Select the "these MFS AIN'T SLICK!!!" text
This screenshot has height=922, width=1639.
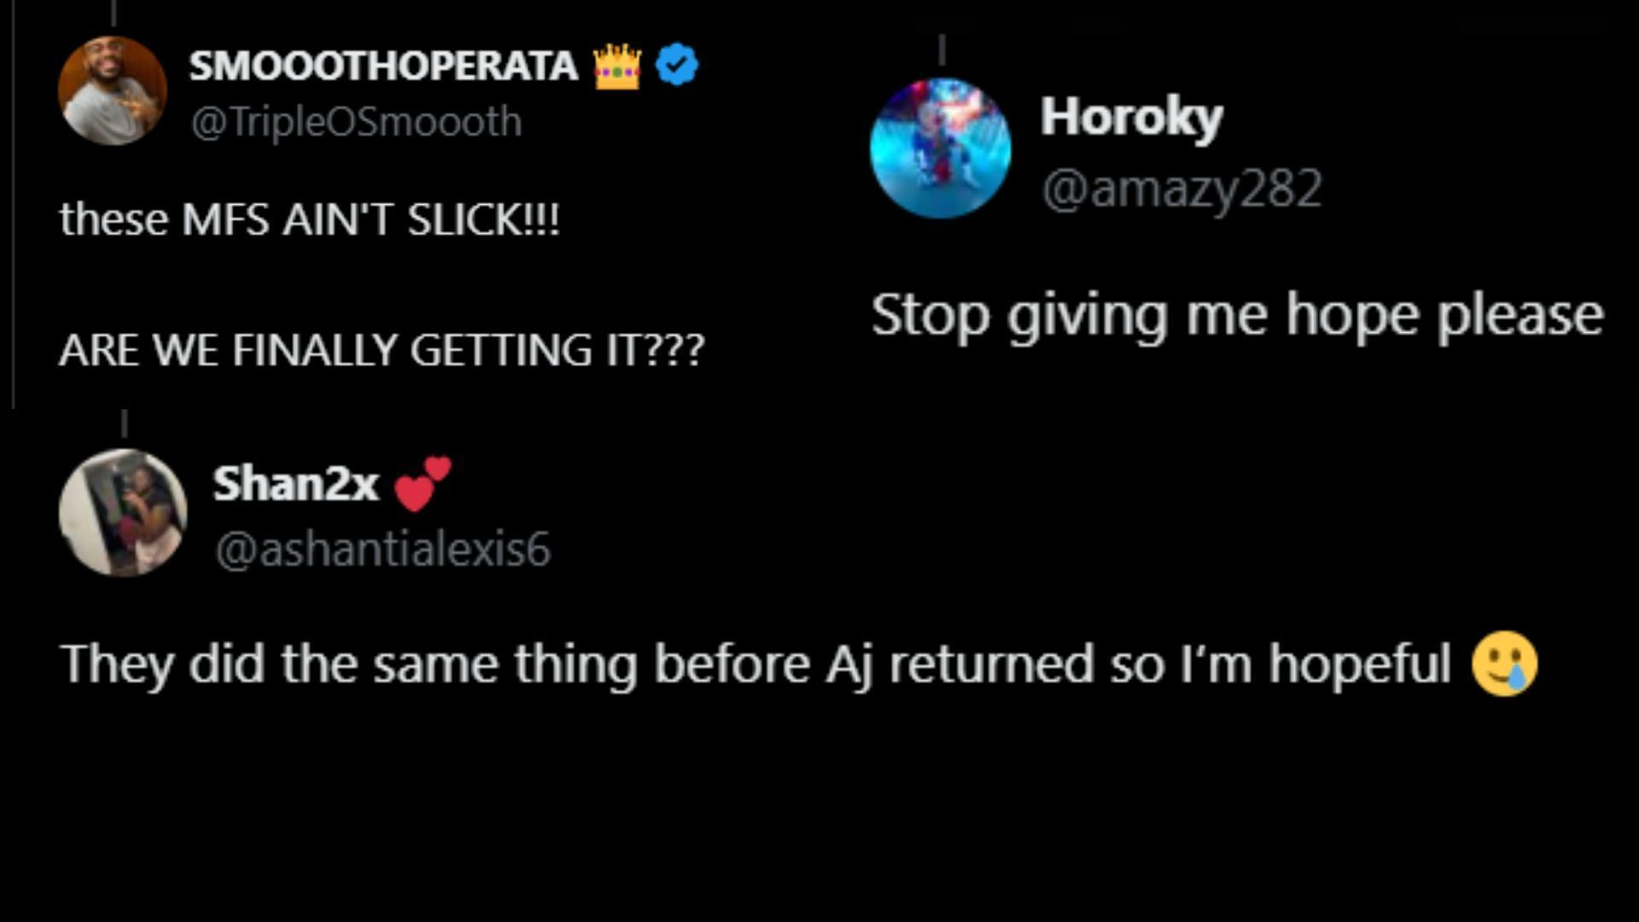(x=309, y=220)
